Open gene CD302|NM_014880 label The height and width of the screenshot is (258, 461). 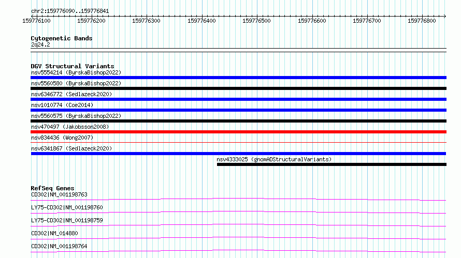pyautogui.click(x=54, y=233)
